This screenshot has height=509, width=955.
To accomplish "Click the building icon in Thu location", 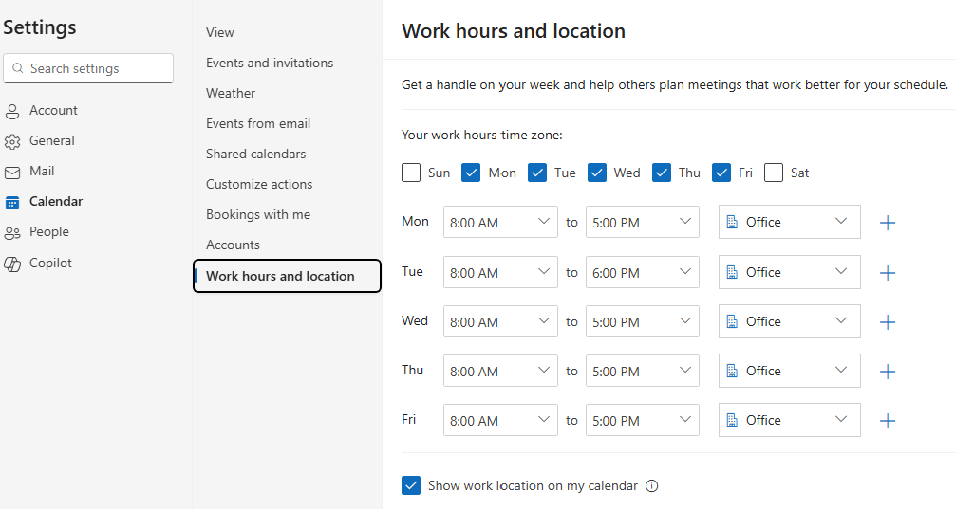I will click(x=732, y=371).
